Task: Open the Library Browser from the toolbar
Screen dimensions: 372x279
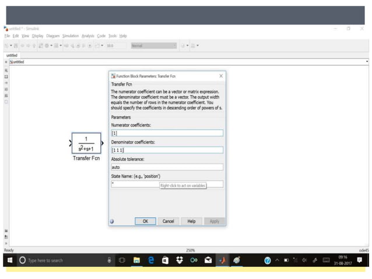Action: click(x=41, y=46)
